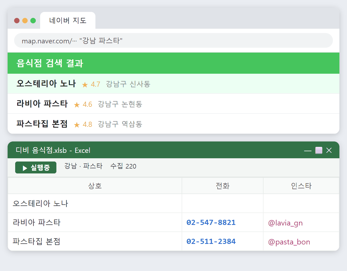The image size is (347, 271).
Task: Open the 라비아 파스타 search result
Action: tap(173, 104)
